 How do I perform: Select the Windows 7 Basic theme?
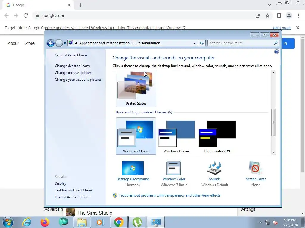pos(136,136)
